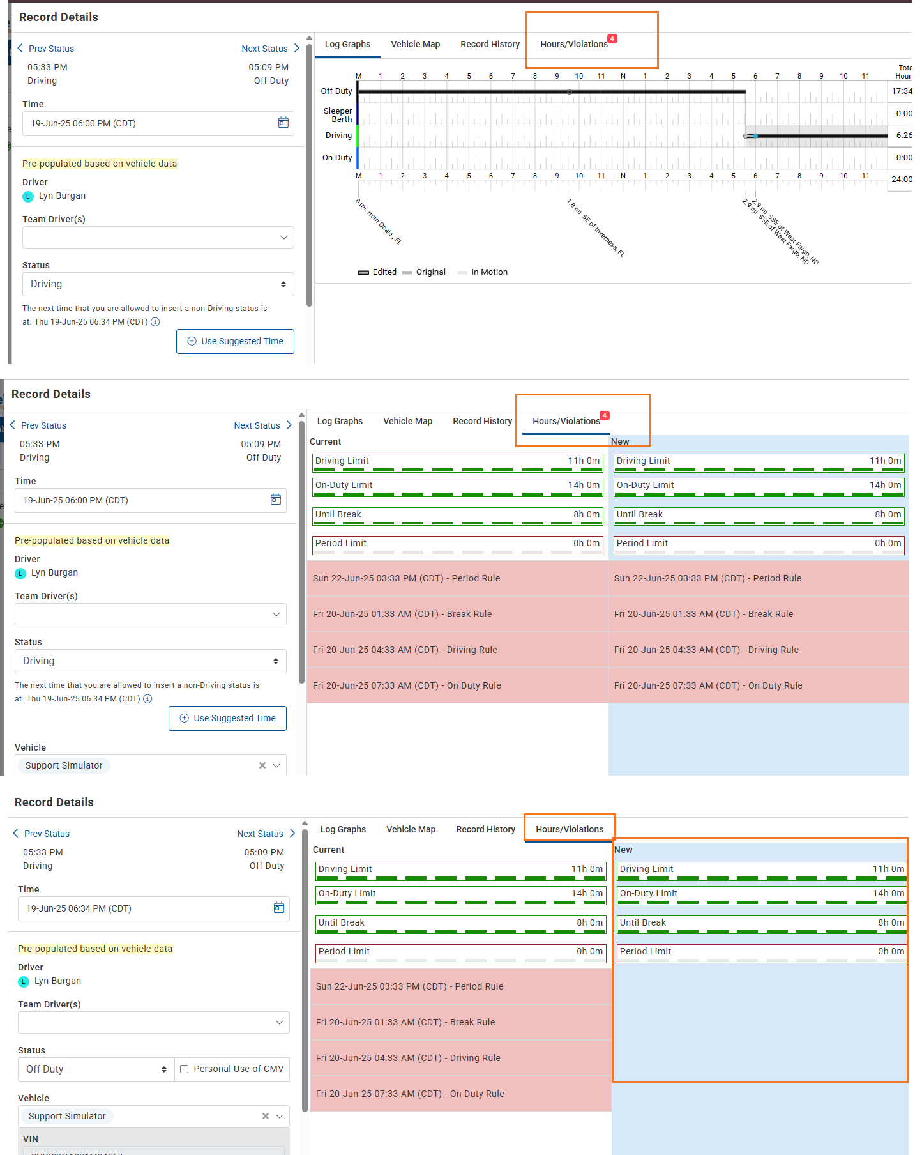Click Lyn Burgan's avatar icon in the top panel
Viewport: 922px width, 1155px height.
coord(28,197)
